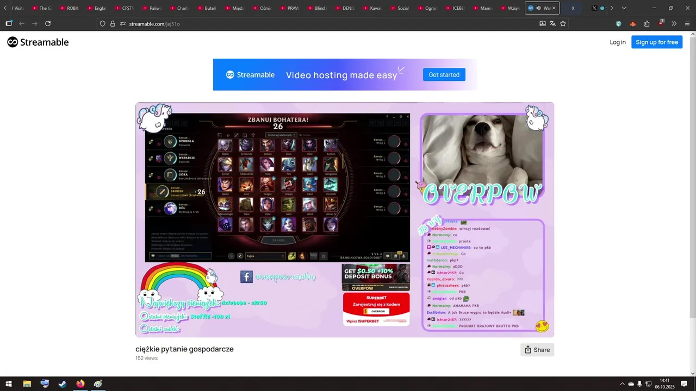Share the video using Share button
Viewport: 696px width, 391px height.
(537, 350)
